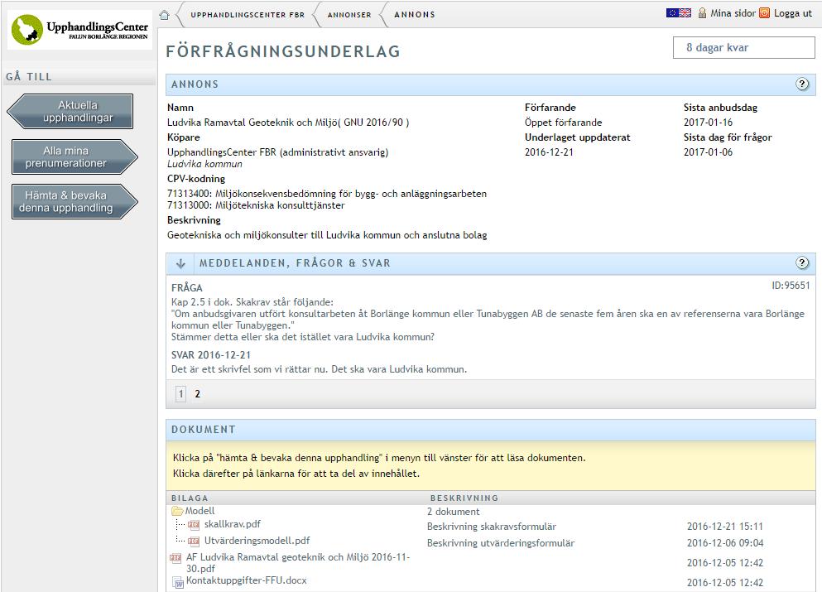This screenshot has width=822, height=592.
Task: Open skallkrav.pdf document
Action: 233,524
